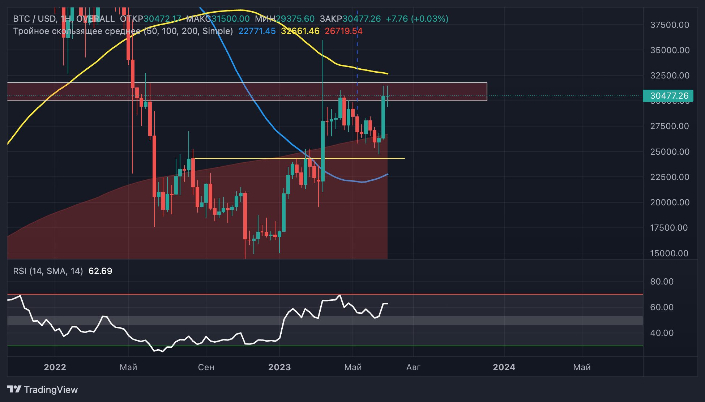Viewport: 705px width, 402px height.
Task: Select the Сен label on time axis
Action: coord(206,367)
